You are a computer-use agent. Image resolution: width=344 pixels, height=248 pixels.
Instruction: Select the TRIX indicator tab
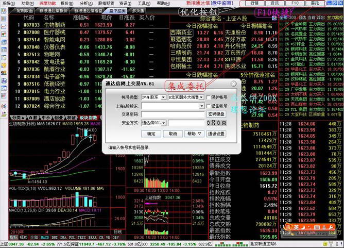[81, 238]
